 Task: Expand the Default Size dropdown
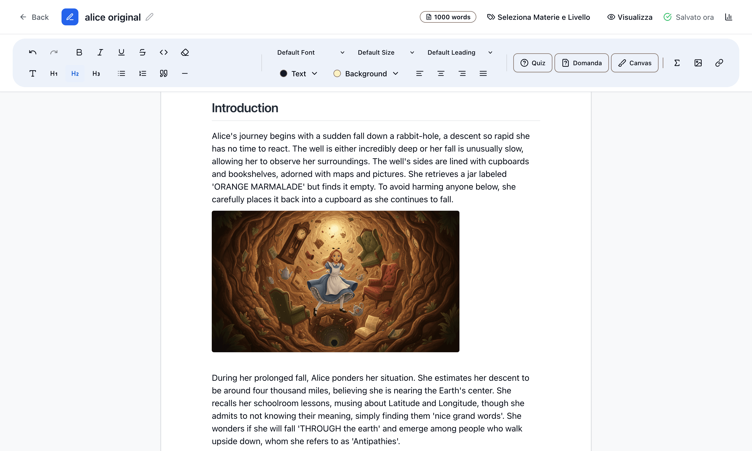point(385,52)
